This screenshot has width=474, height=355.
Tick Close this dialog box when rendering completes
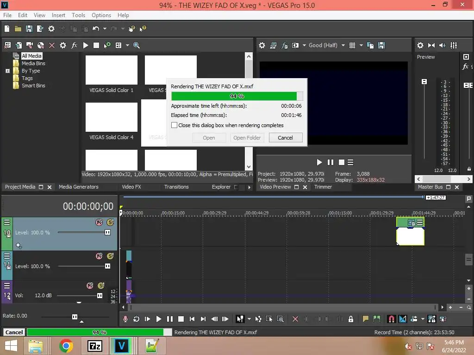coord(174,125)
